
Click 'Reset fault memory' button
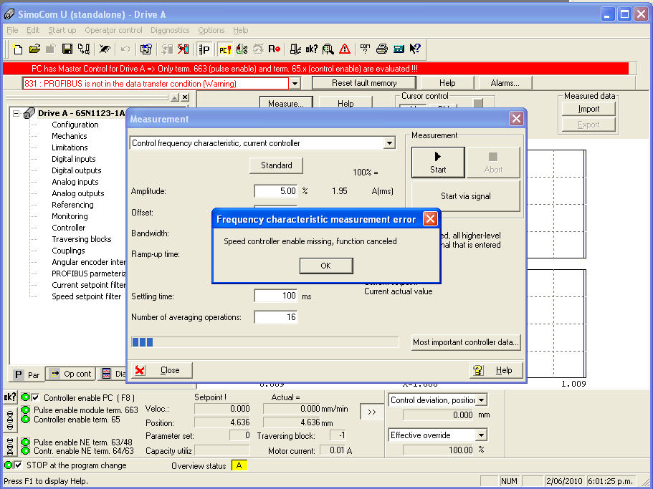point(364,83)
